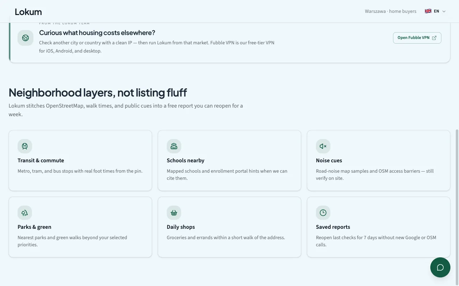Go to the Lokum home logo
The width and height of the screenshot is (459, 286).
(28, 12)
